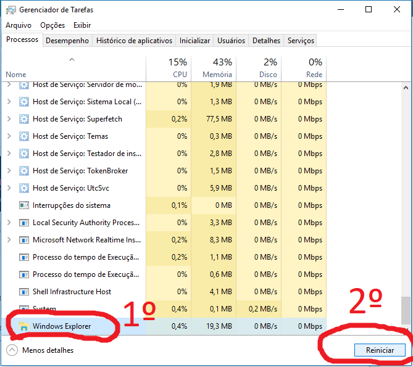Image resolution: width=413 pixels, height=367 pixels.
Task: Switch to the Inicializar tab
Action: [x=194, y=41]
